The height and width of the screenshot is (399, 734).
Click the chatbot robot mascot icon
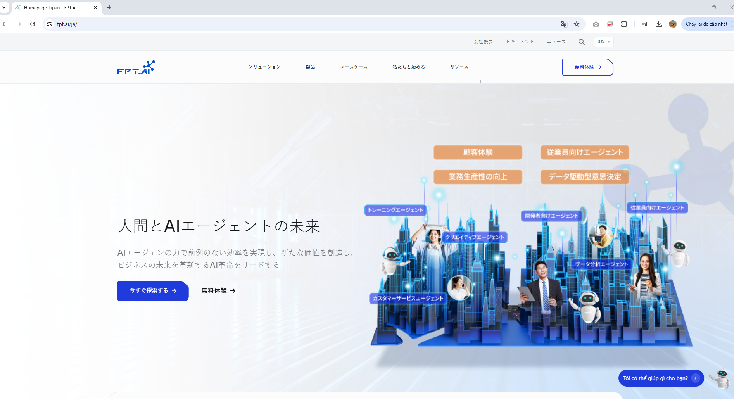pyautogui.click(x=721, y=378)
